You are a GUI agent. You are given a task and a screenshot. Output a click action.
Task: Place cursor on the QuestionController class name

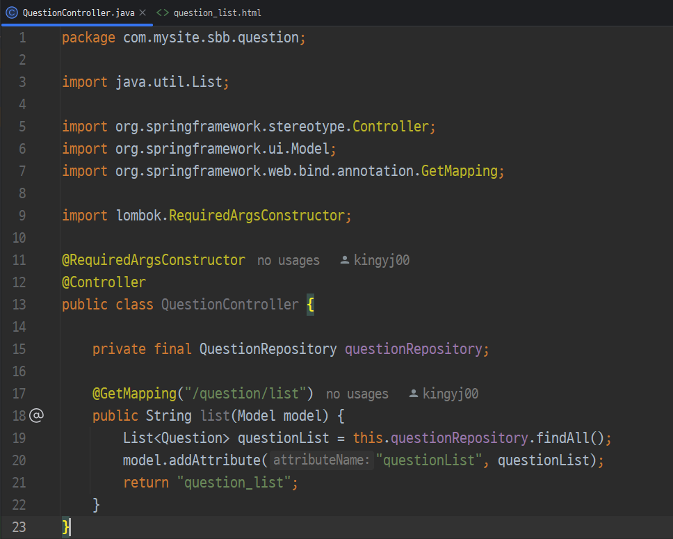tap(229, 305)
